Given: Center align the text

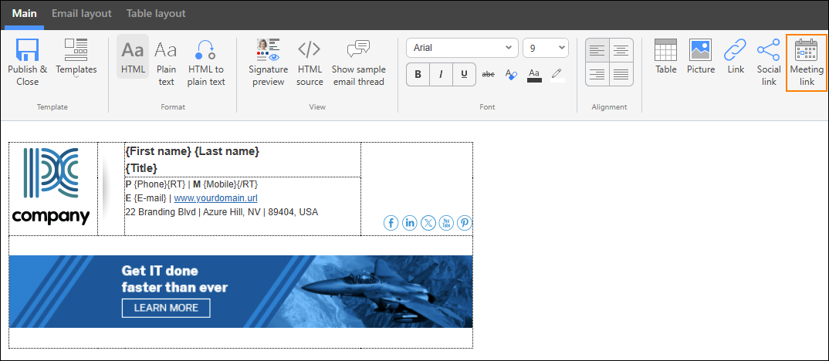Looking at the screenshot, I should click(x=621, y=50).
